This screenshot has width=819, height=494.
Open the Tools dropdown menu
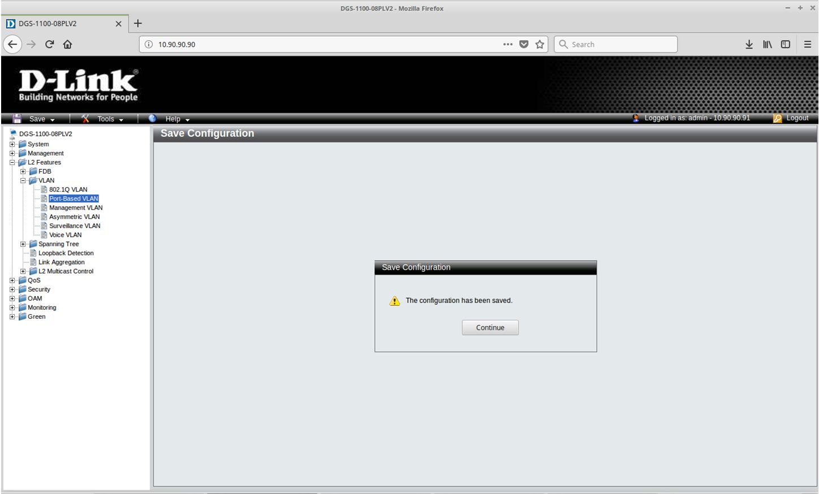106,119
